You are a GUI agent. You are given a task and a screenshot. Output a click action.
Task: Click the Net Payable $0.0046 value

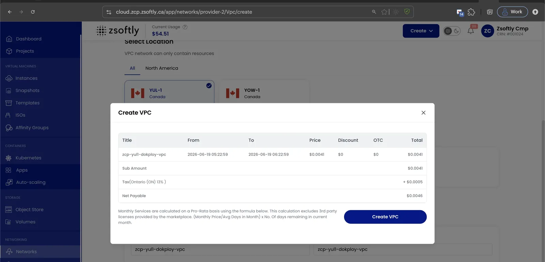click(415, 196)
